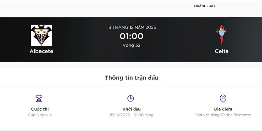Viewport: 262px width, 131px height.
Task: Click the Albacete club crest
Action: coord(41,35)
